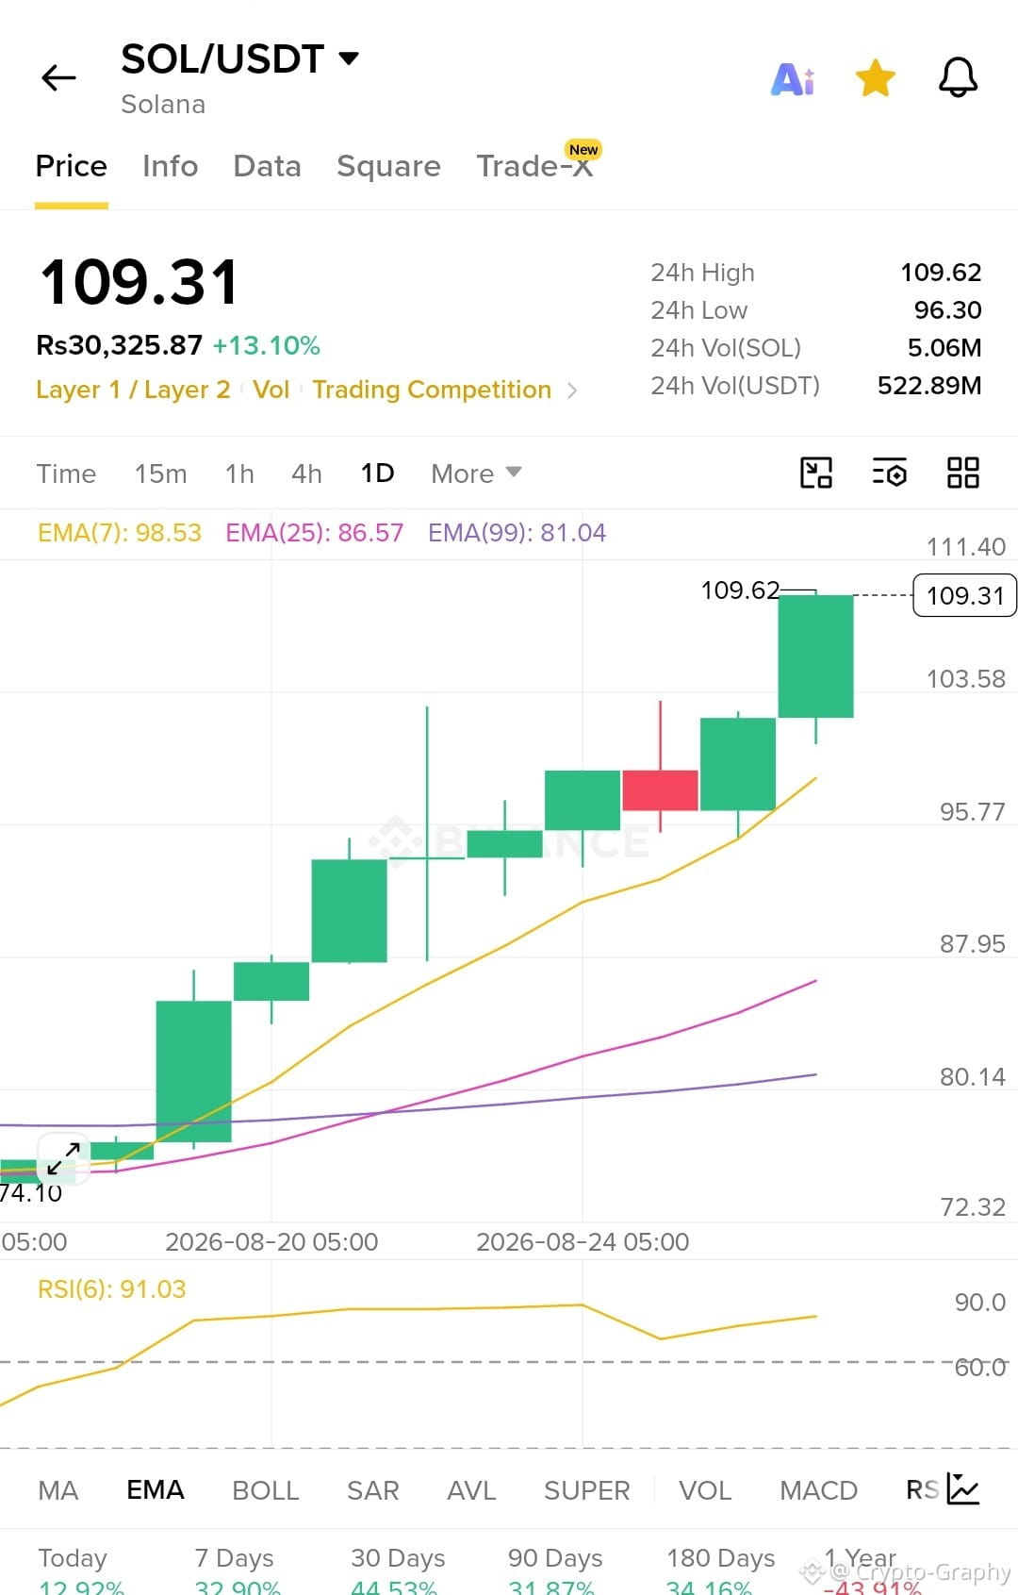Open Layer 1 / Layer 2 tag
This screenshot has height=1595, width=1018.
133,390
